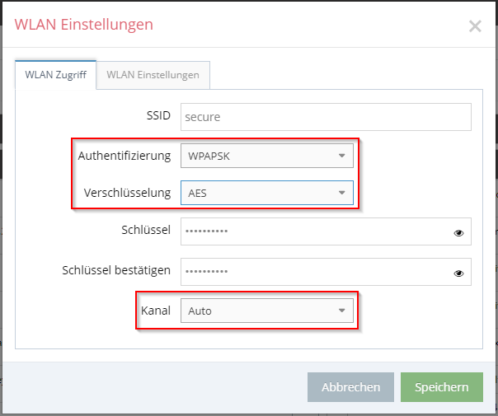Click the Schlüssel bestätigen label text

[116, 270]
